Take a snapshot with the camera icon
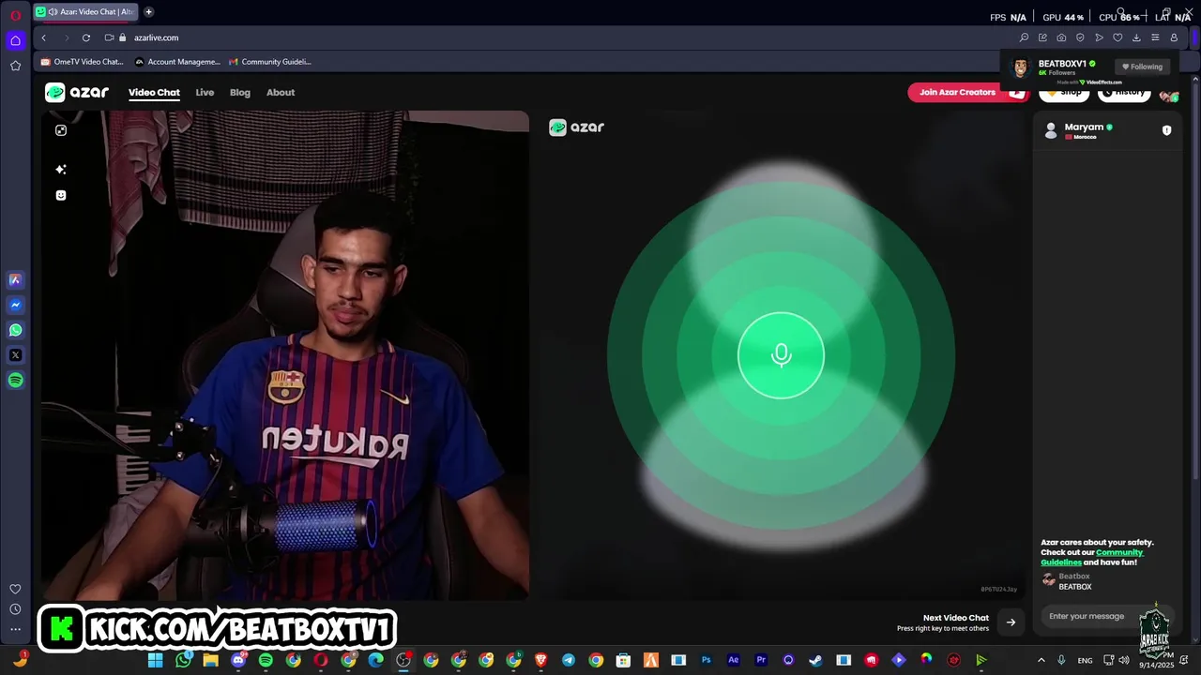Viewport: 1201px width, 675px height. click(1061, 37)
